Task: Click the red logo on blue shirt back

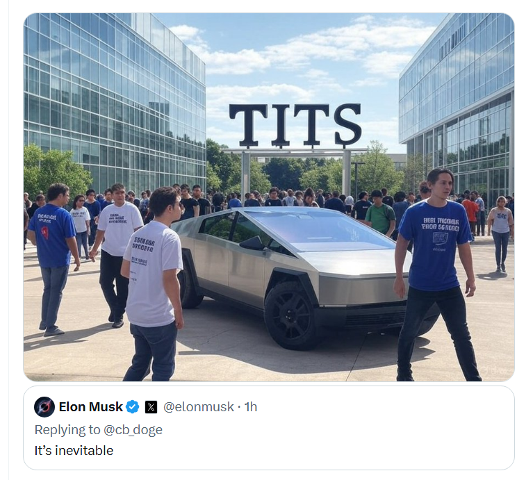Action: coord(45,233)
